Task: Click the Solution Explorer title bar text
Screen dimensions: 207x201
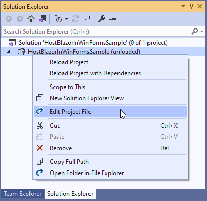Action: (26, 7)
